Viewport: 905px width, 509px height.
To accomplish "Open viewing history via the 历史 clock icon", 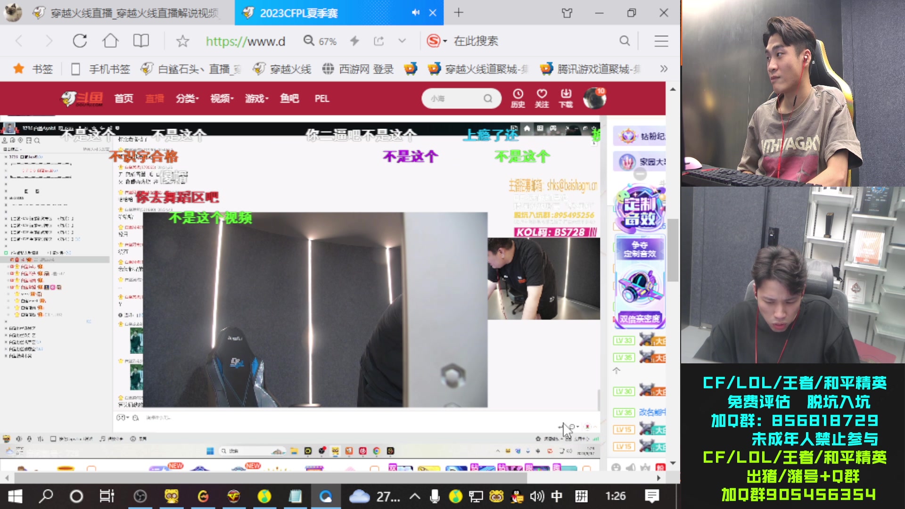I will 518,98.
